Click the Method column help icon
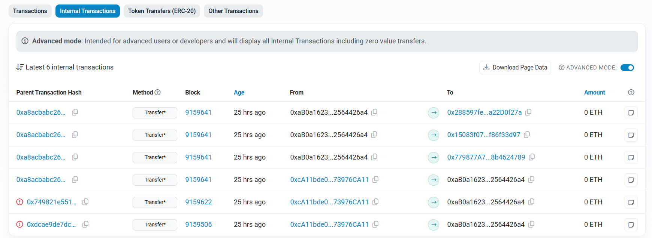 [x=158, y=92]
